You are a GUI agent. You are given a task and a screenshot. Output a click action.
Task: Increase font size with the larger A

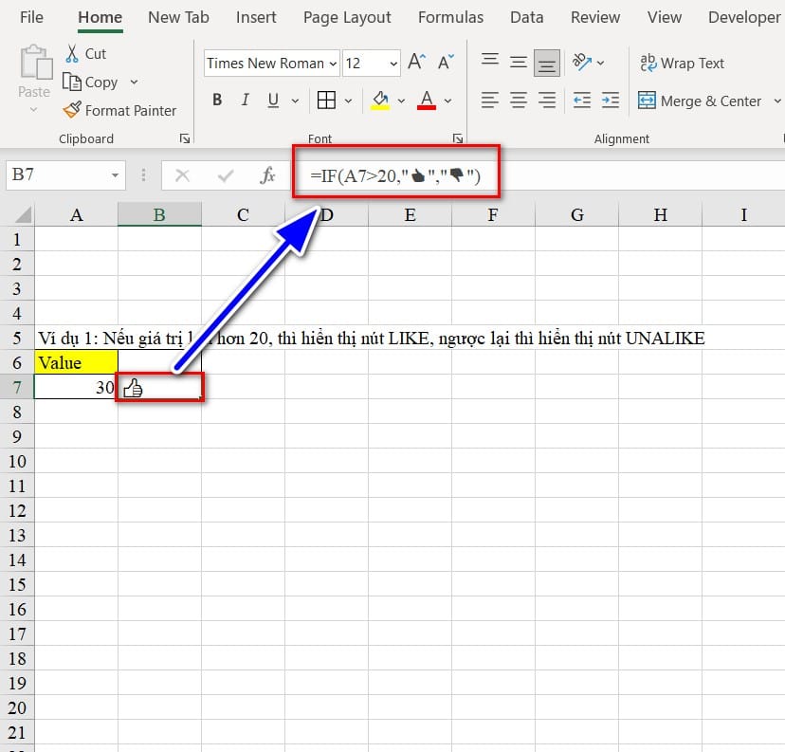coord(416,63)
